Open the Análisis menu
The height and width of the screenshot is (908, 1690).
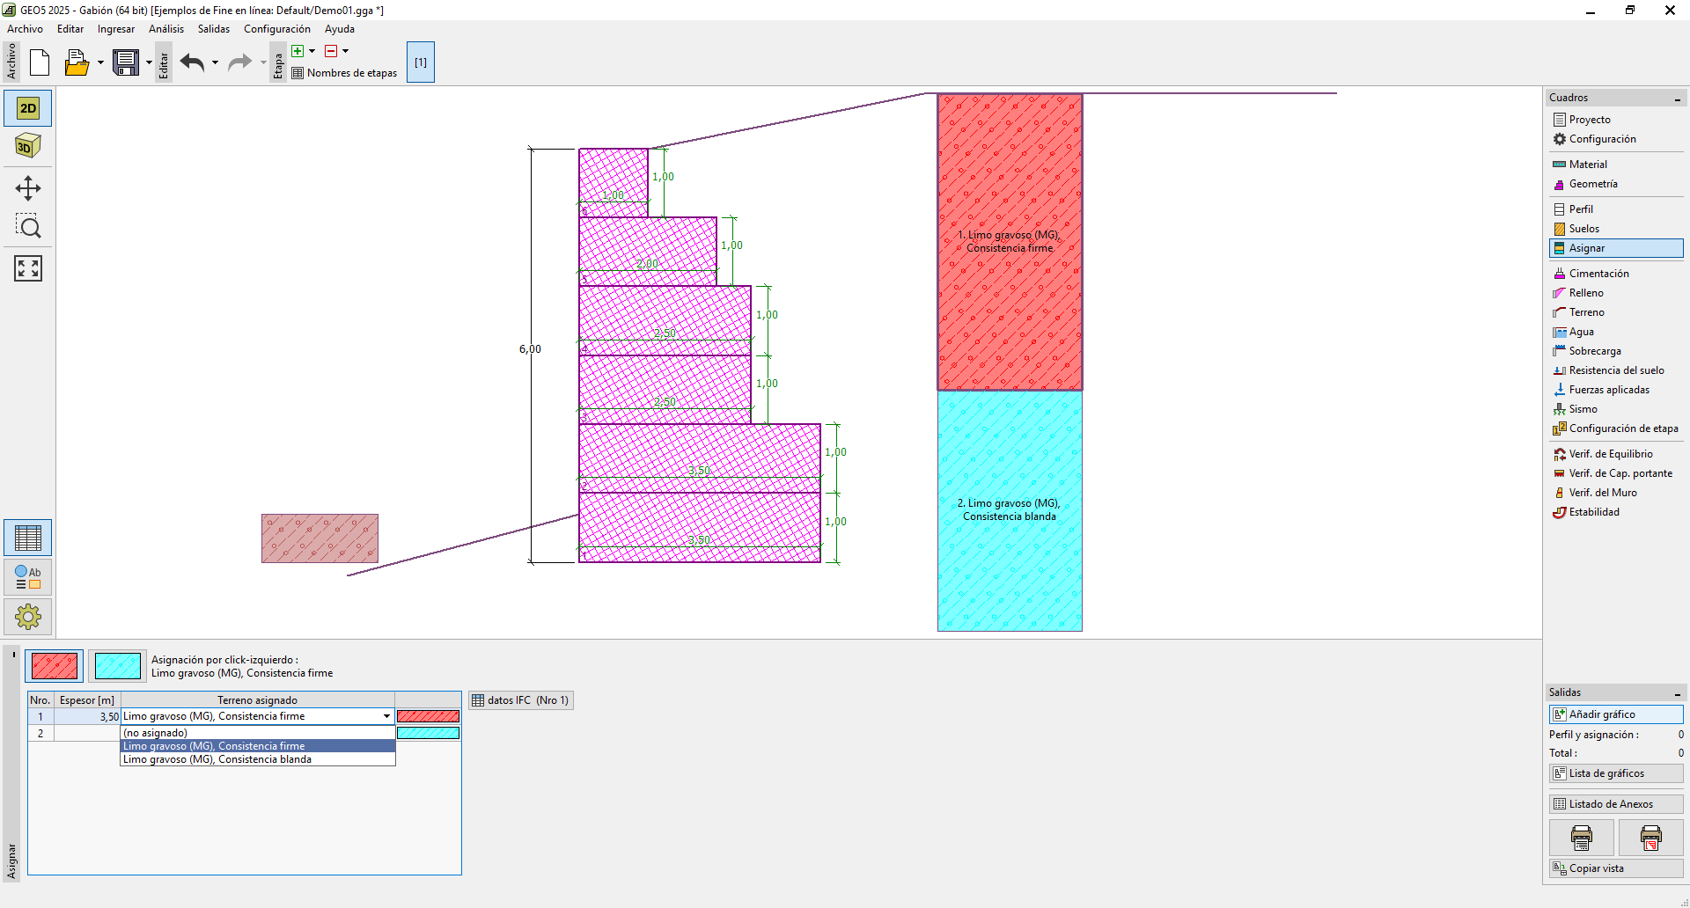click(166, 29)
